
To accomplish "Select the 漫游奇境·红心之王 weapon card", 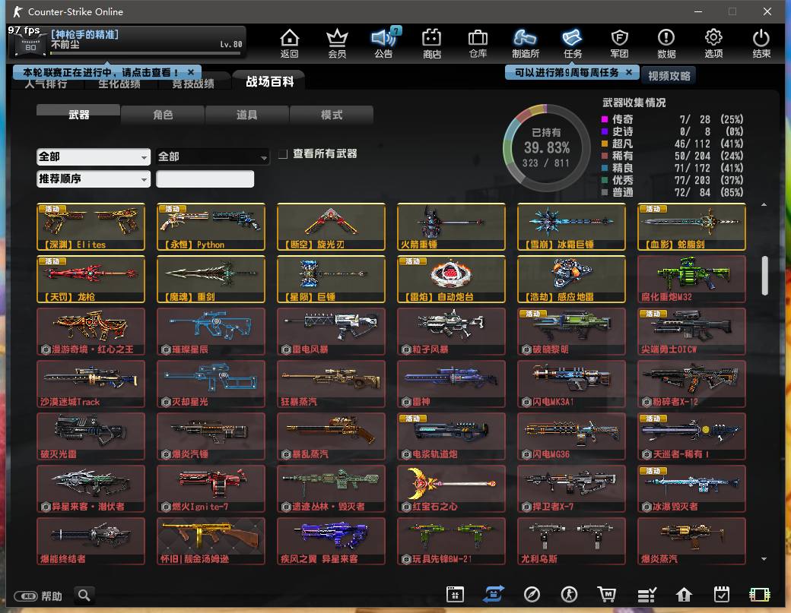I will tap(91, 331).
